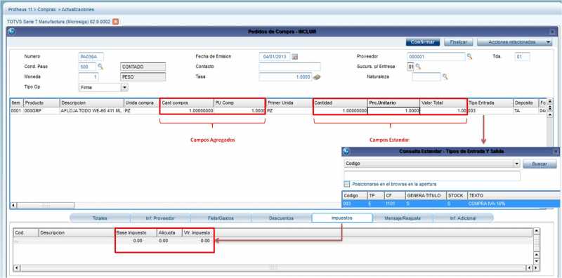Open the Naturaleza lookup magnifier
562x278 pixels.
point(445,77)
